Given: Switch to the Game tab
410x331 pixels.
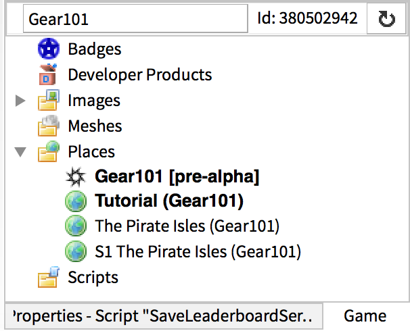Looking at the screenshot, I should [x=365, y=315].
